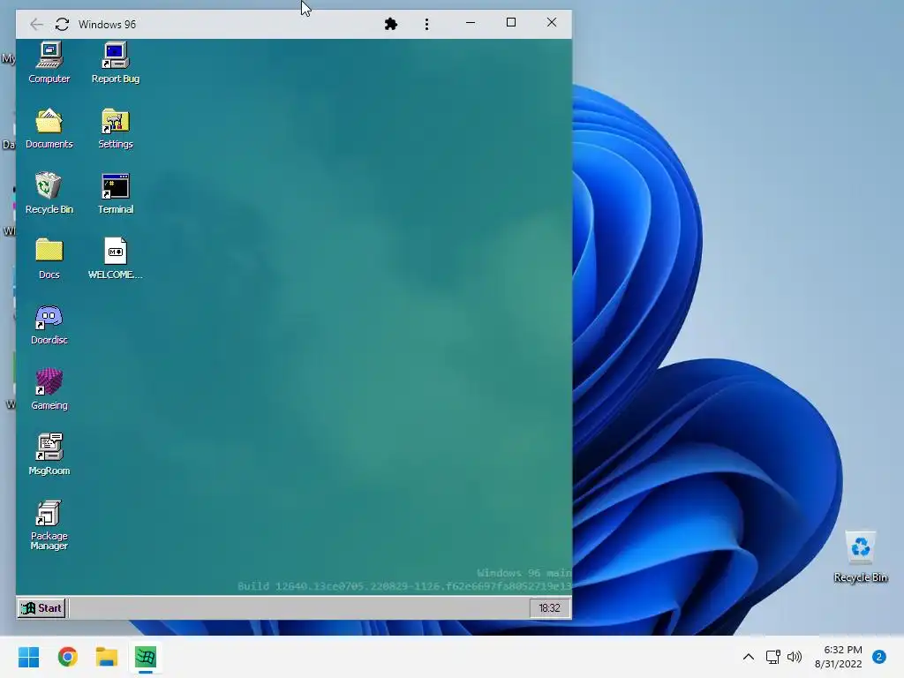
Task: Open the Documents folder icon
Action: pyautogui.click(x=49, y=128)
